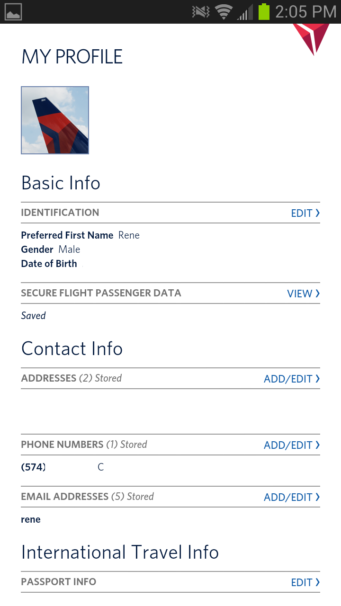Tap the stored phone number starting (574)
The image size is (341, 606).
(34, 467)
